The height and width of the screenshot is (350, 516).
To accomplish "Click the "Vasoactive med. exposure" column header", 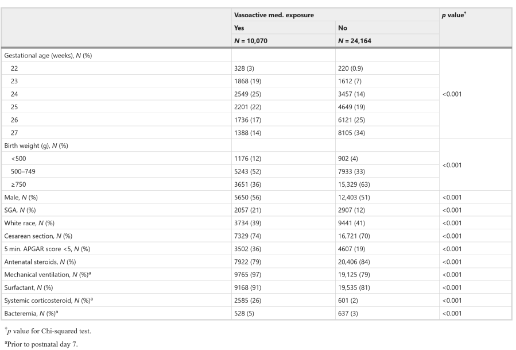I will tap(274, 15).
